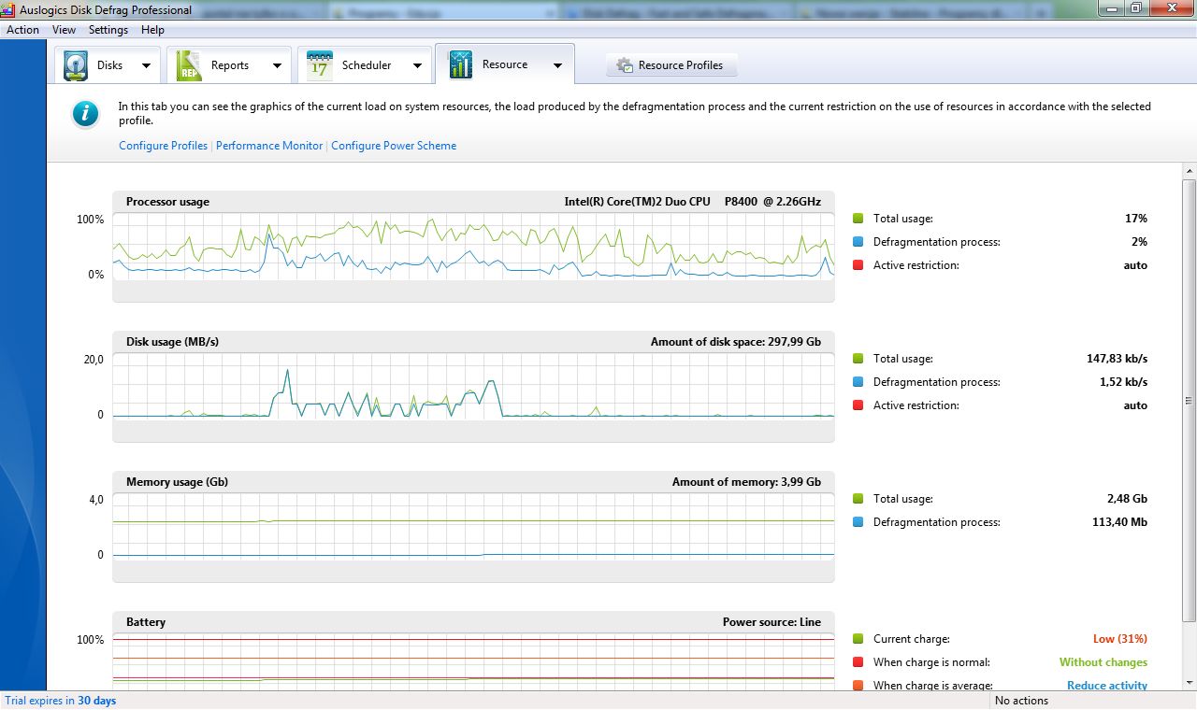Screen dimensions: 1197x710
Task: Click the disk Active restriction red swatch
Action: (858, 405)
